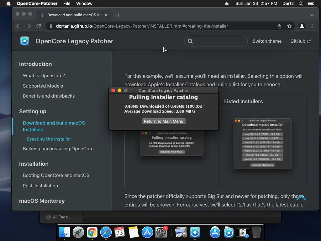Screen dimensions: 321x241
Task: Open Launchpad from the Dock
Action: pyautogui.click(x=78, y=233)
